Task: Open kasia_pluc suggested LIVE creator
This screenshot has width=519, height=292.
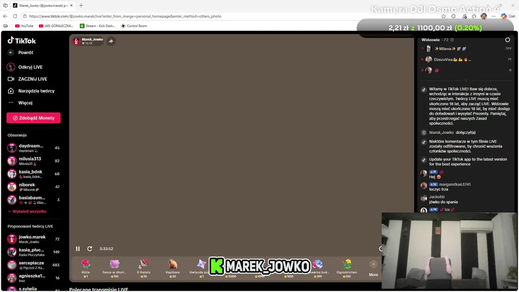Action: (33, 252)
